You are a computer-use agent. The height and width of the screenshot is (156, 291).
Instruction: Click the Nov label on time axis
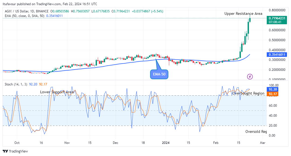tap(67, 143)
